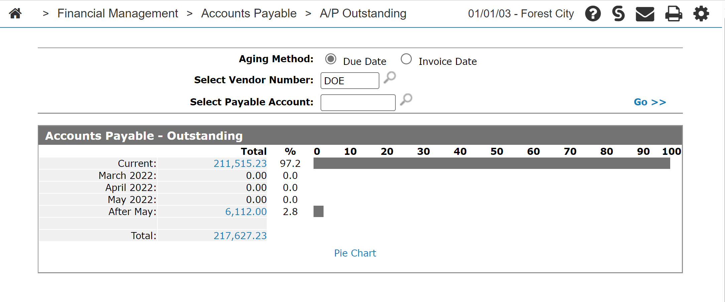Click the 01/01/03 - Forest City label

click(x=521, y=14)
